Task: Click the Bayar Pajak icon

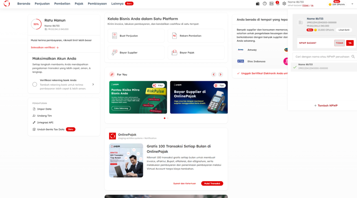Action: click(x=174, y=53)
